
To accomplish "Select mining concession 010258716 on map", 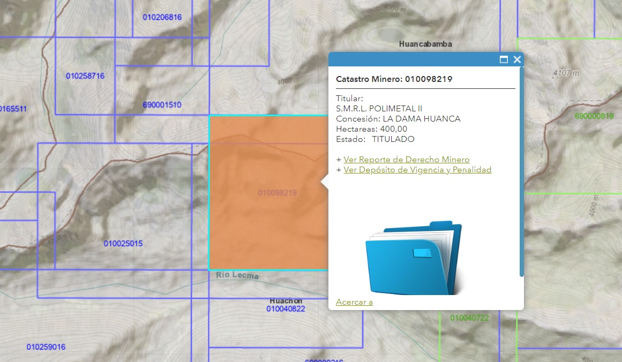I will [85, 76].
